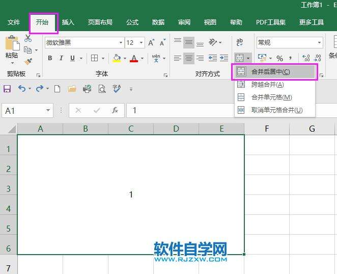Expand paste options arrow under 粘贴

(x=12, y=63)
